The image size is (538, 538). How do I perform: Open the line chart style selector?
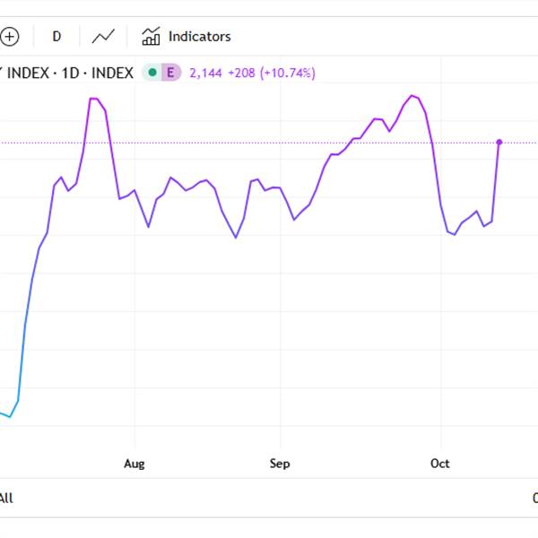104,37
